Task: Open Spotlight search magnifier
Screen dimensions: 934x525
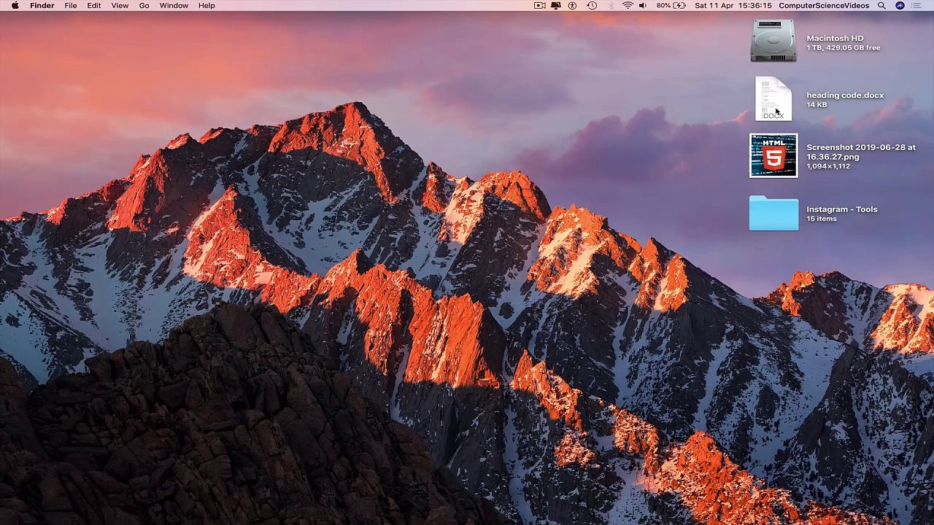Action: click(x=881, y=6)
